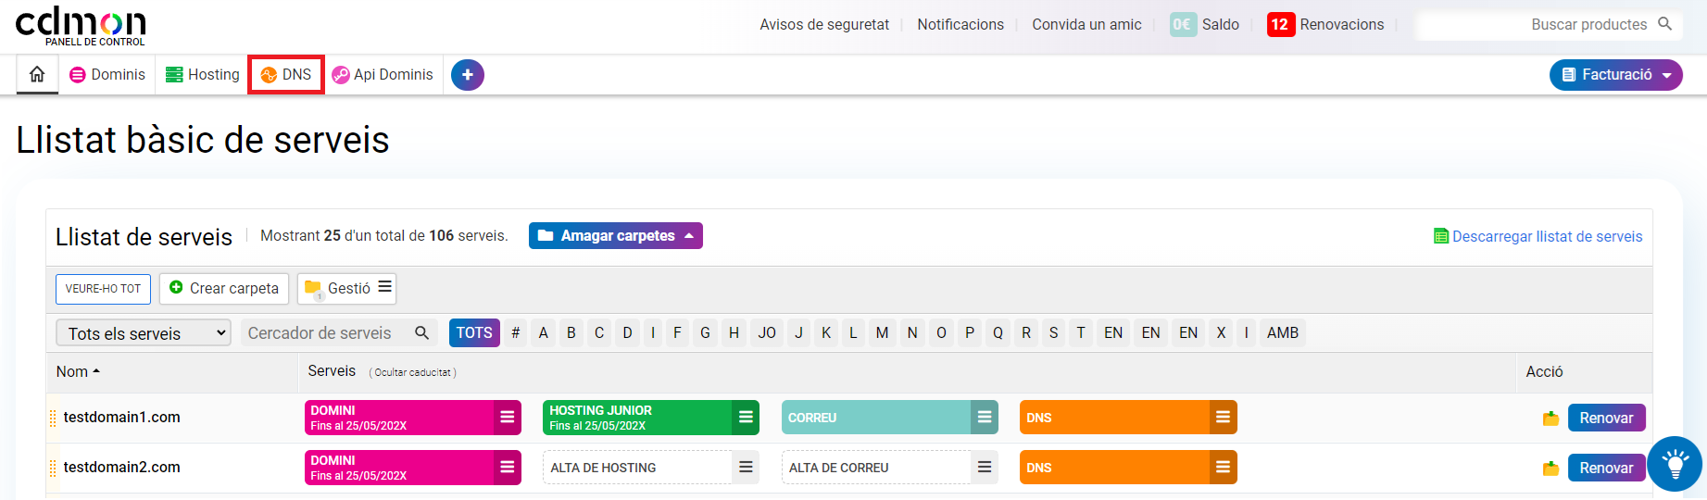This screenshot has width=1707, height=500.
Task: Go to the home icon tab
Action: (37, 74)
